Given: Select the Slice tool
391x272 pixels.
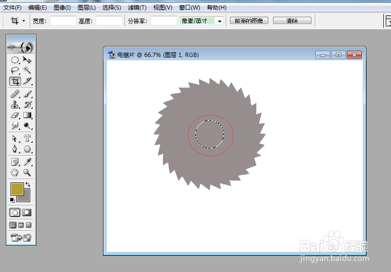Looking at the screenshot, I should 27,81.
